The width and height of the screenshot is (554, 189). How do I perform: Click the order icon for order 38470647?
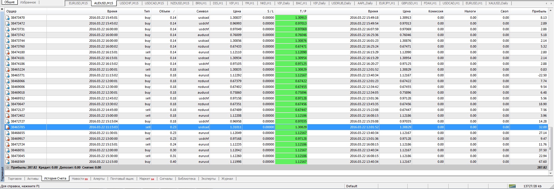tap(8, 104)
